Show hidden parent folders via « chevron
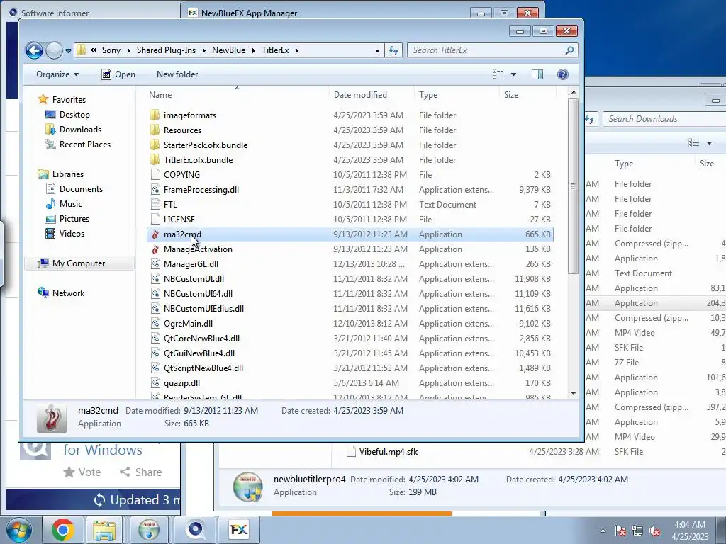 (x=94, y=50)
